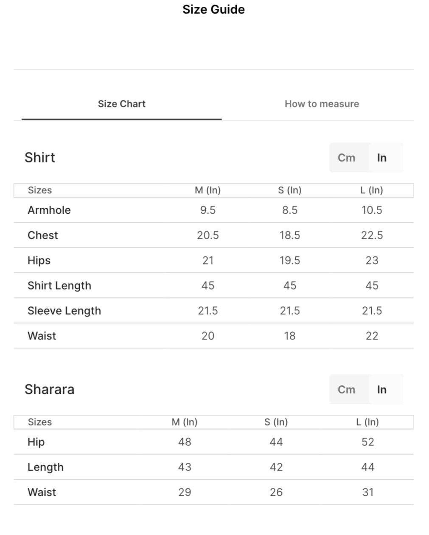This screenshot has width=429, height=535.
Task: Select the Sharara L (In) column header
Action: (367, 422)
